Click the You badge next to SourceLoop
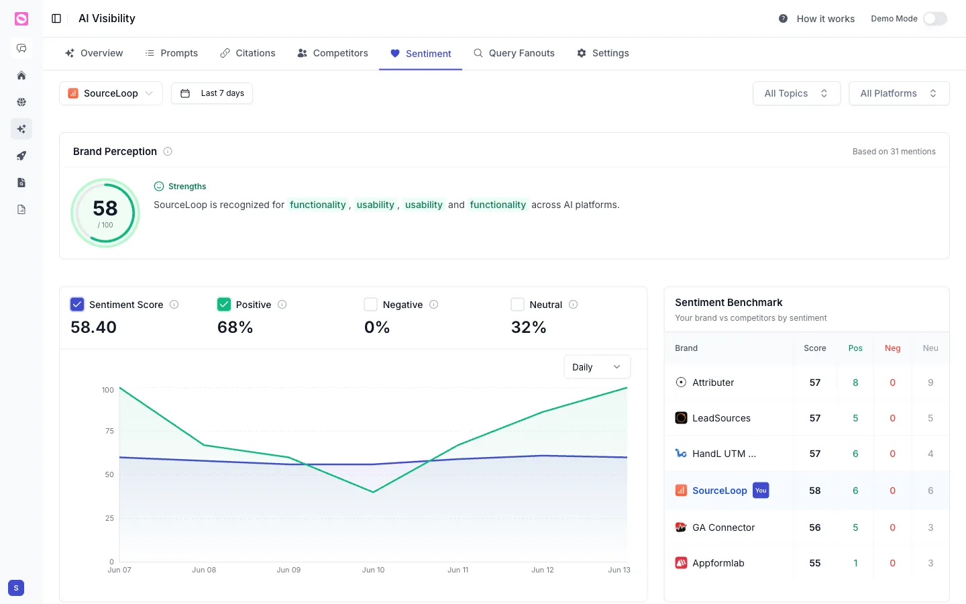This screenshot has height=604, width=966. pyautogui.click(x=761, y=491)
